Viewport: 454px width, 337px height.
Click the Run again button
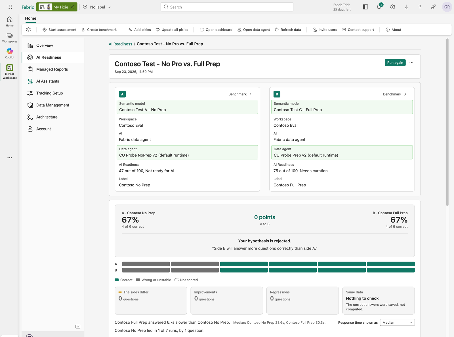(x=395, y=63)
